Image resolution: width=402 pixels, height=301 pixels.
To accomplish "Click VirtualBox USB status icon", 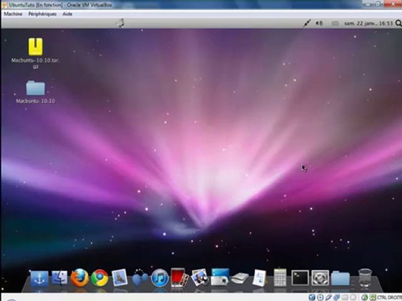I will (328, 297).
